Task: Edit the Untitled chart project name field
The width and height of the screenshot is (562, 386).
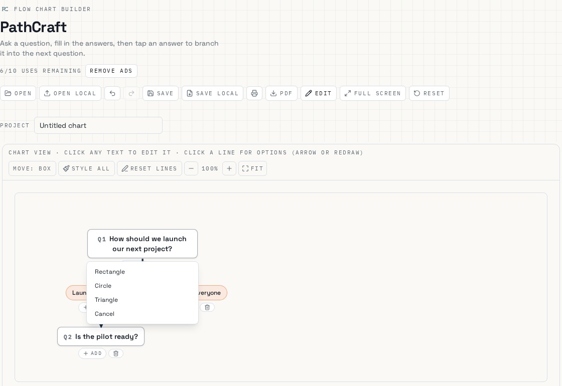Action: pos(98,125)
